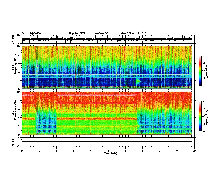
Task: Click the "4" kHz tick on ch.1 frequency axis
Action: click(x=19, y=72)
